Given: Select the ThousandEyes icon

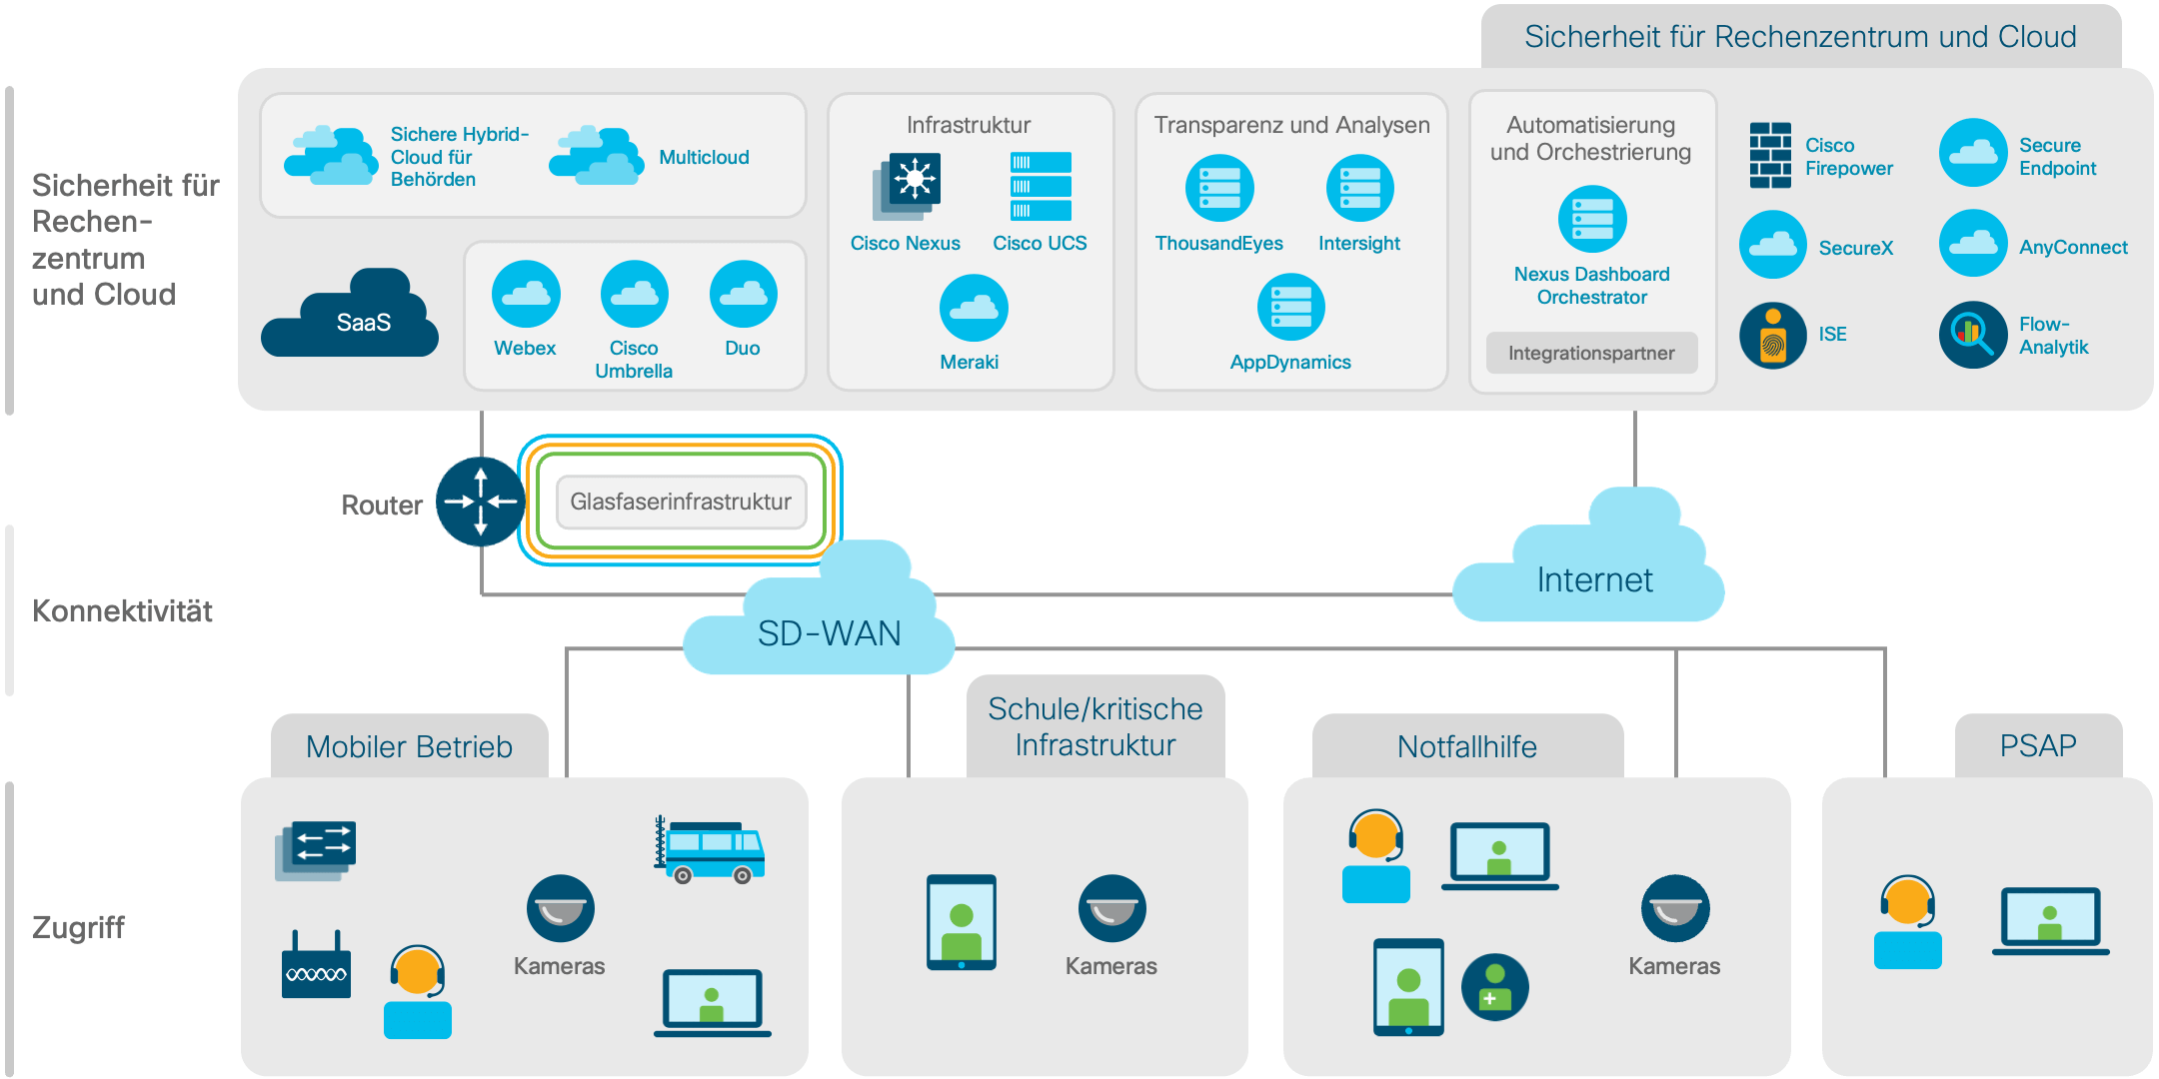Looking at the screenshot, I should pyautogui.click(x=1219, y=188).
